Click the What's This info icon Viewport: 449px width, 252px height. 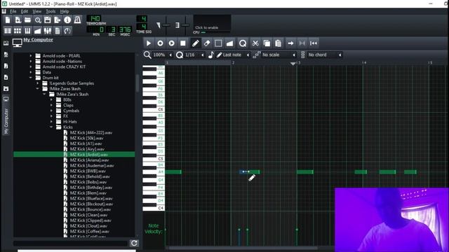tap(67, 20)
